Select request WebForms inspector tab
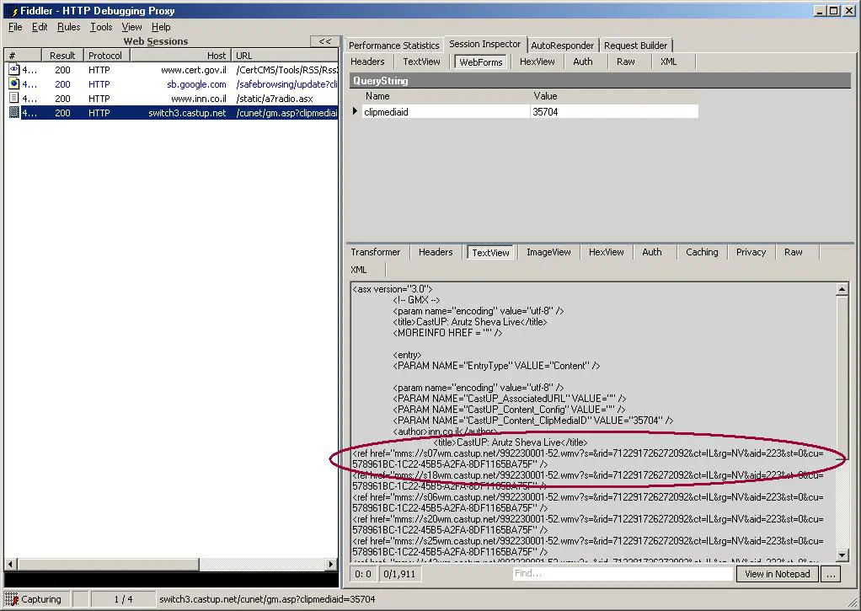The height and width of the screenshot is (611, 861). [481, 62]
